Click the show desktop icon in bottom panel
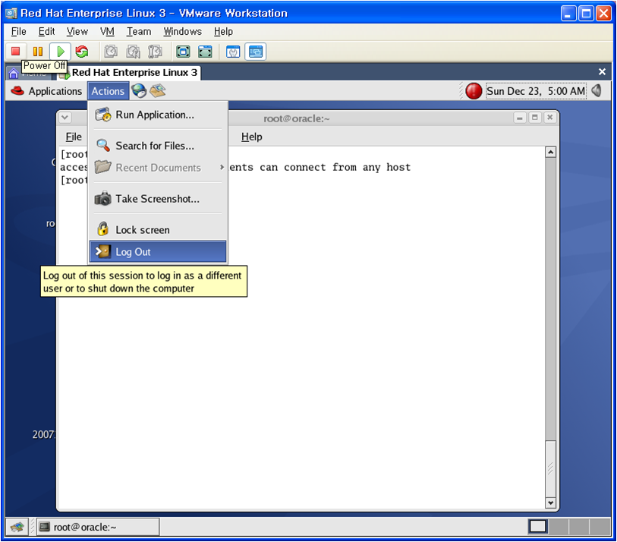 point(17,527)
